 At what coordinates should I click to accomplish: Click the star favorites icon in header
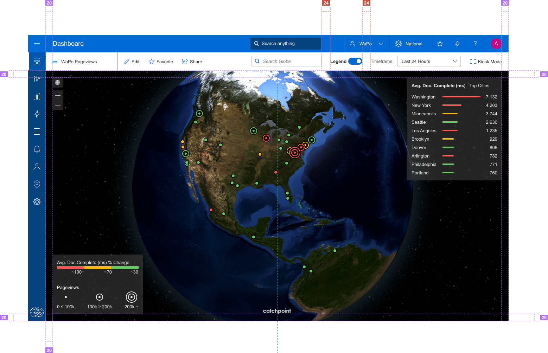440,44
